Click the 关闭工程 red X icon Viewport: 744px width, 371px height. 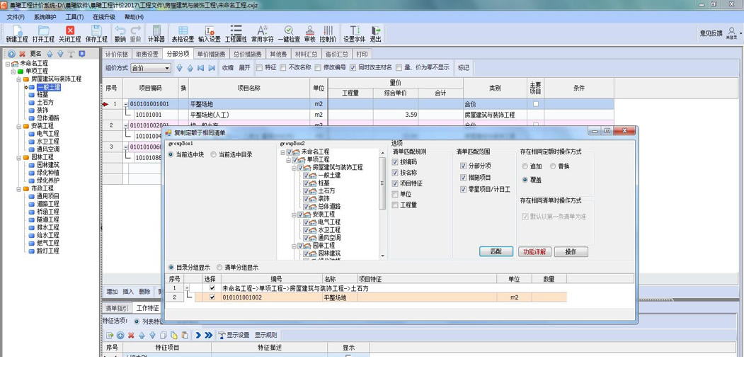click(70, 30)
